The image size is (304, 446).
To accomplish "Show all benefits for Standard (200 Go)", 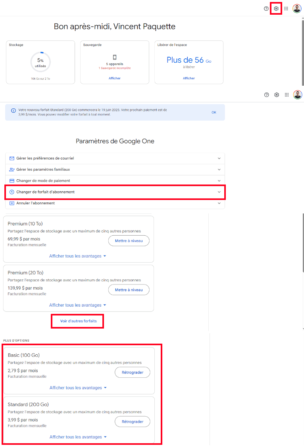I will pyautogui.click(x=78, y=437).
